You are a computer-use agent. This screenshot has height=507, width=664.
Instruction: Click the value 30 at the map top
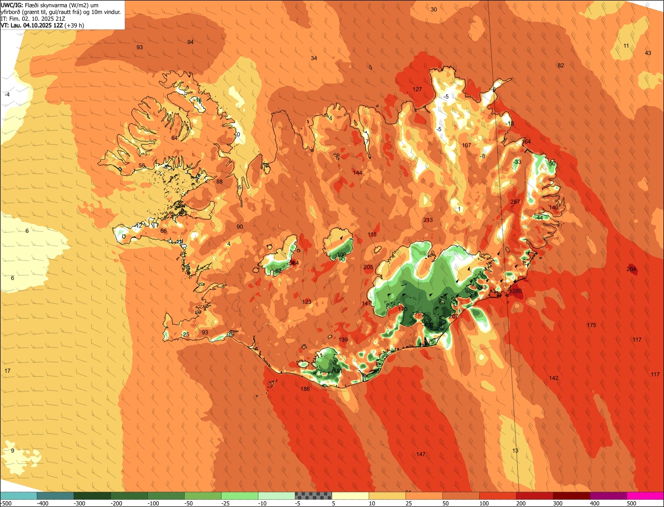(x=434, y=9)
